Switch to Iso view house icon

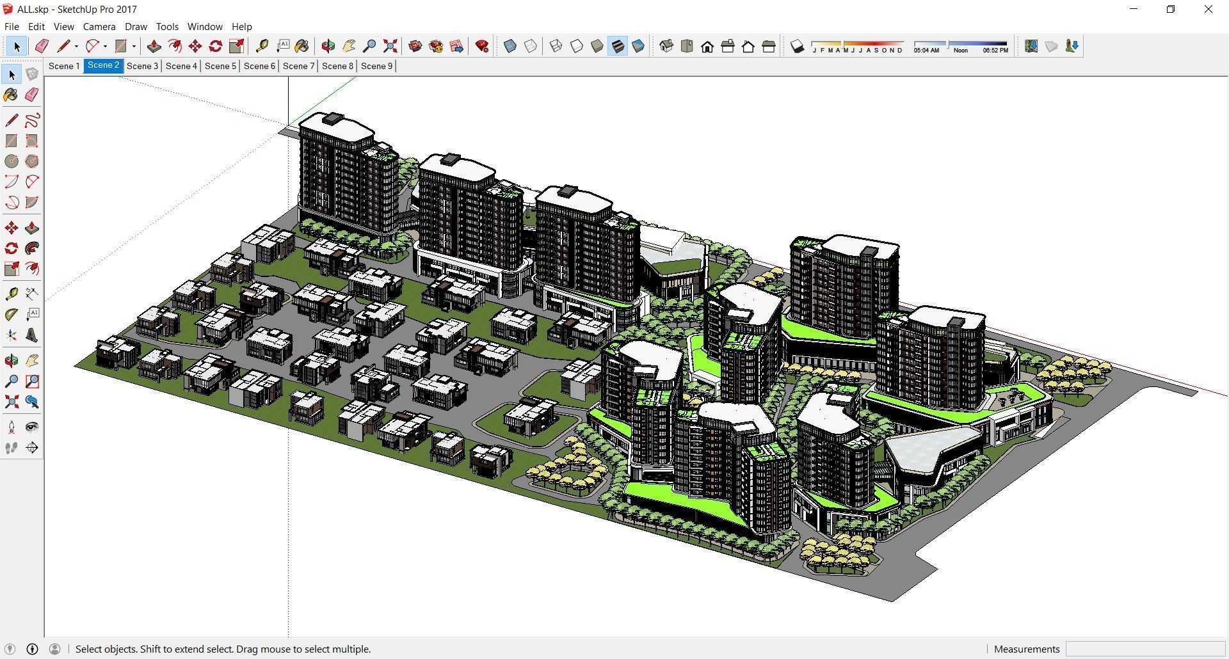click(666, 46)
